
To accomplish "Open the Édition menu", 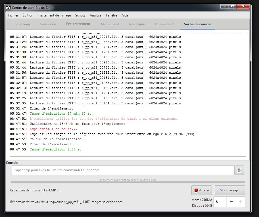I will point(28,15).
